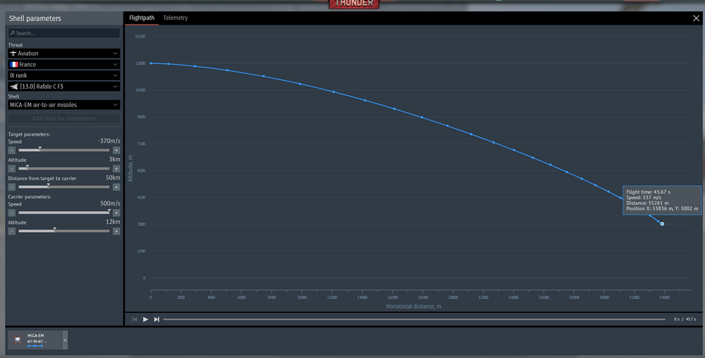Click the target Altitude slider
The height and width of the screenshot is (358, 705).
64,169
